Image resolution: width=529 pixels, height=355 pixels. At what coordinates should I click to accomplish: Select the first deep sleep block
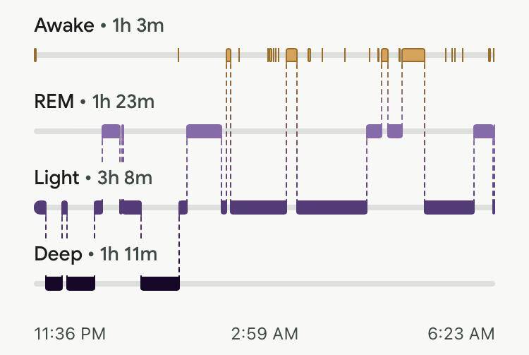click(54, 284)
